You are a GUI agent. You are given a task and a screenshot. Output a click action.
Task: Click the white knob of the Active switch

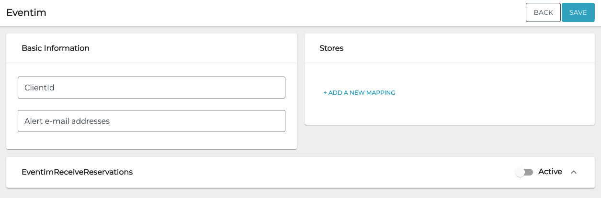pyautogui.click(x=520, y=172)
